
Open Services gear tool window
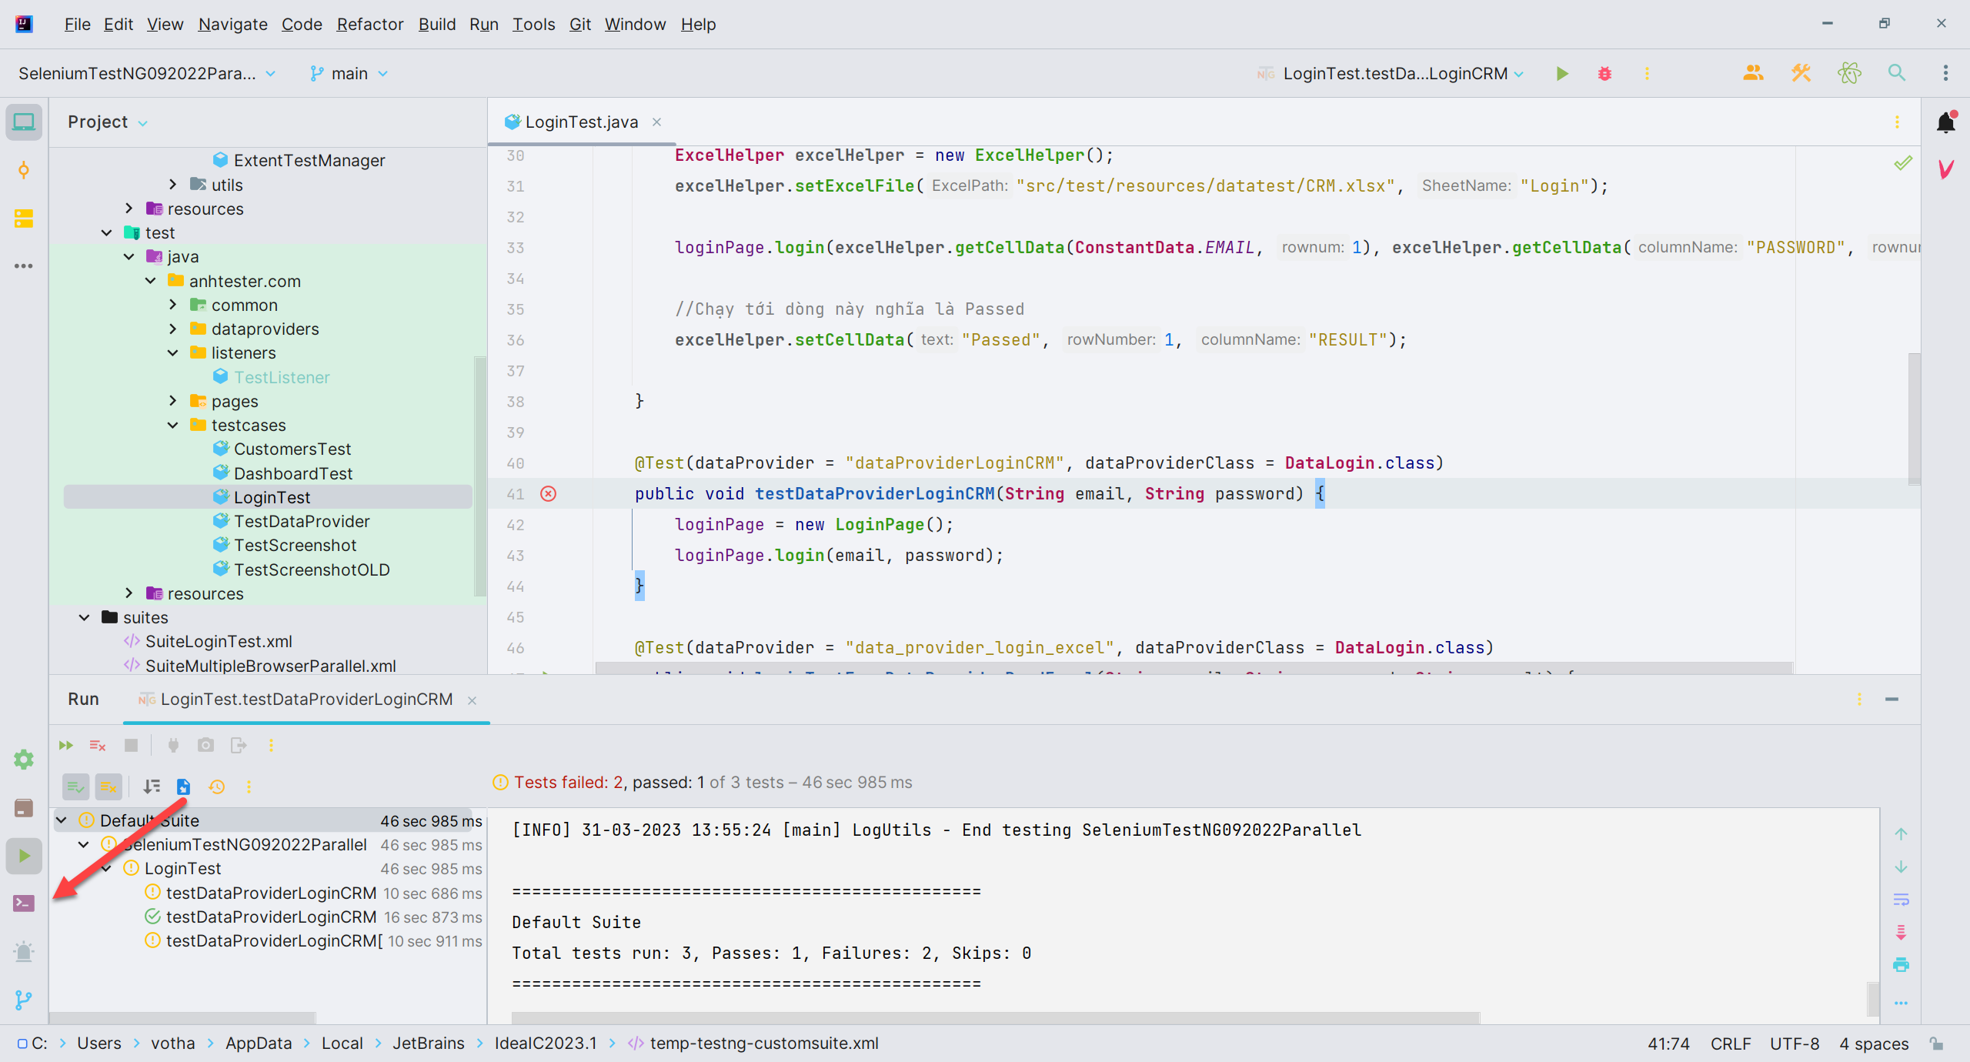pos(24,760)
